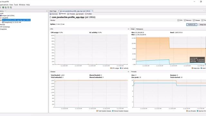Image resolution: width=206 pixels, height=116 pixels.
Task: Click the refresh icon beside com.javatechie.profile_app.App title
Action: pyautogui.click(x=50, y=17)
